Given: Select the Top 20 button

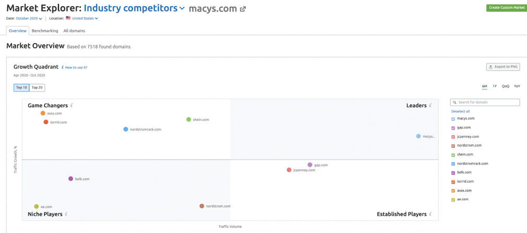Looking at the screenshot, I should tap(37, 88).
